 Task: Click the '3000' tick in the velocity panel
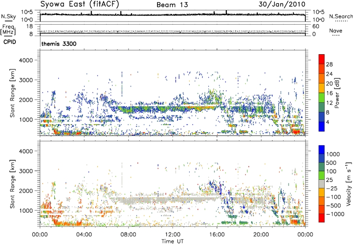tap(26, 171)
